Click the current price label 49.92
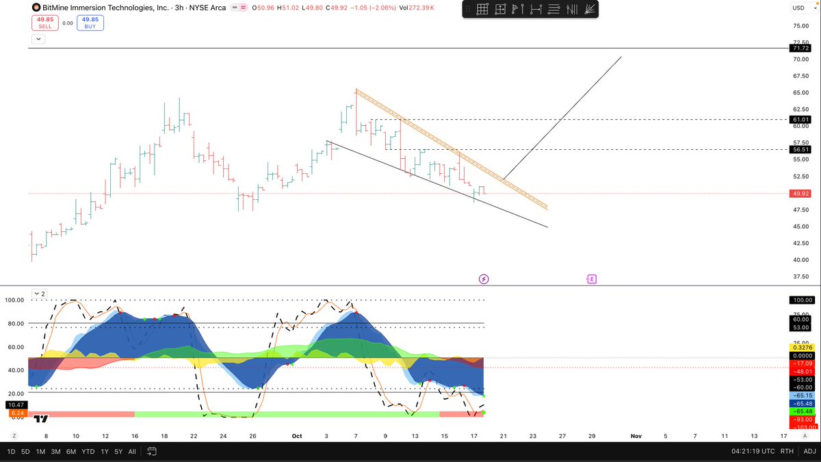 pyautogui.click(x=800, y=194)
